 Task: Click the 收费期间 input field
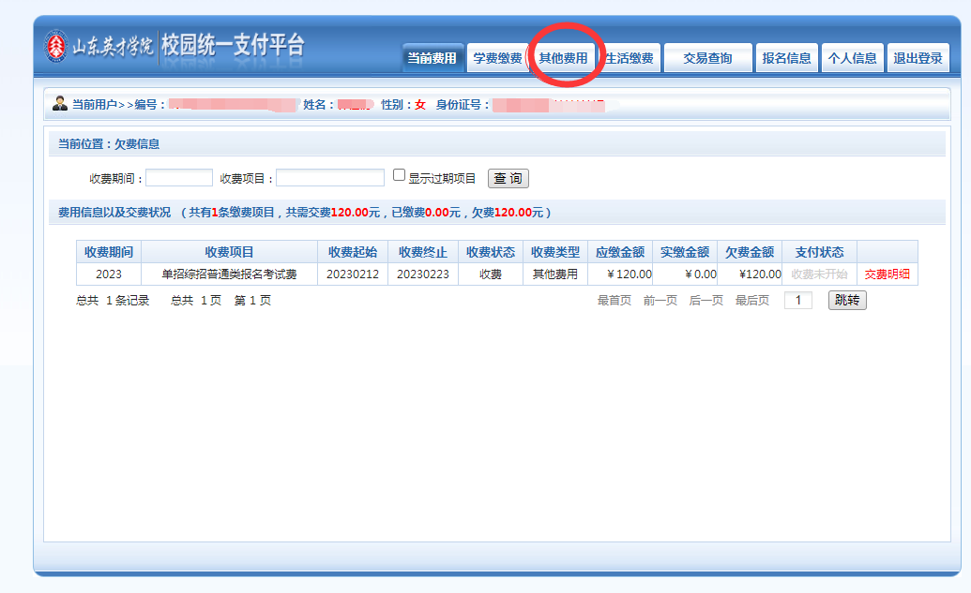tap(179, 178)
